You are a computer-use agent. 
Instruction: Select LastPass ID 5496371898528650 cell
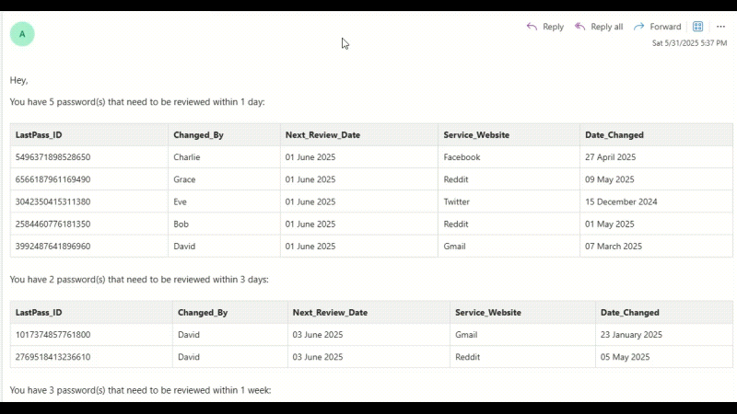click(x=53, y=157)
